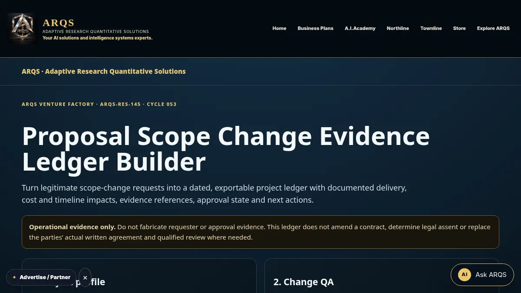This screenshot has width=521, height=293.
Task: Go to A.I.Academy page
Action: click(360, 28)
